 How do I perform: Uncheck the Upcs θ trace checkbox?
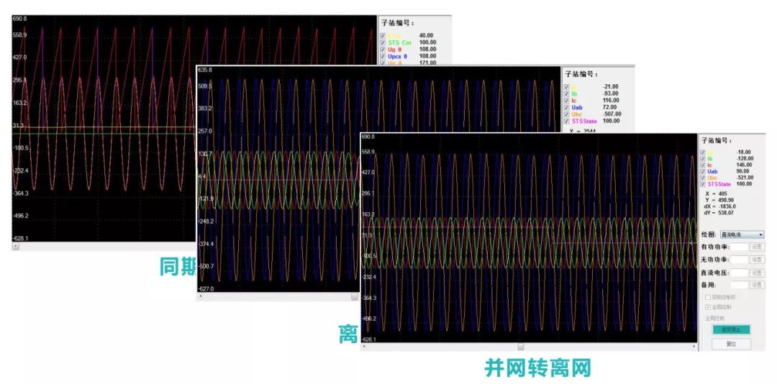click(x=383, y=56)
